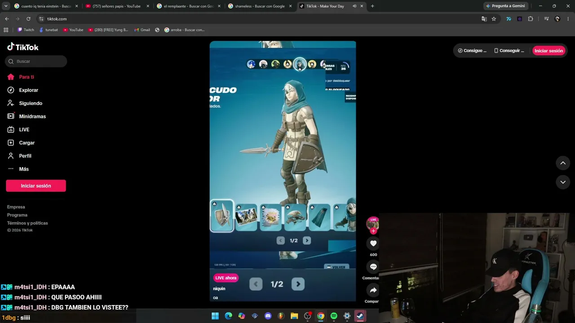Go to the previous video with up chevron
Image resolution: width=575 pixels, height=323 pixels.
563,163
